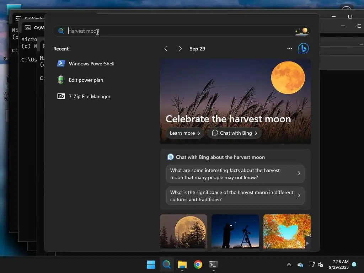
Task: Go to next day arrow
Action: [x=180, y=49]
